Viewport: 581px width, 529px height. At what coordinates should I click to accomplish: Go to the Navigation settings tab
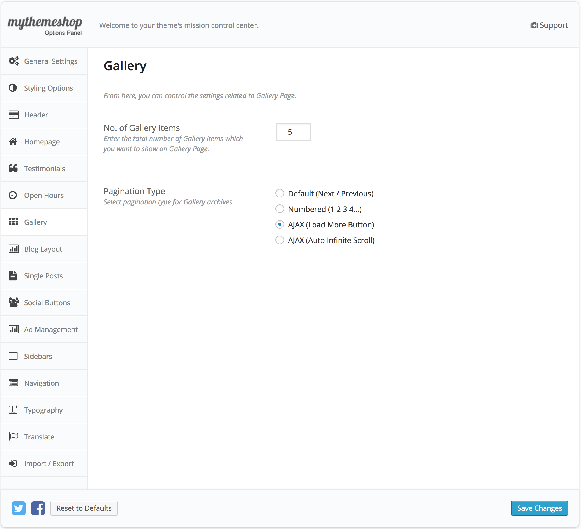point(42,383)
